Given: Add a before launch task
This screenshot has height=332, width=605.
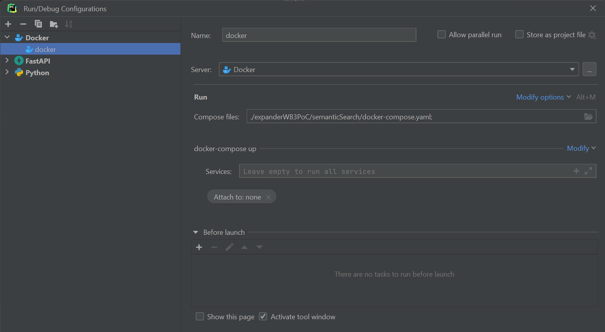Looking at the screenshot, I should coord(199,247).
